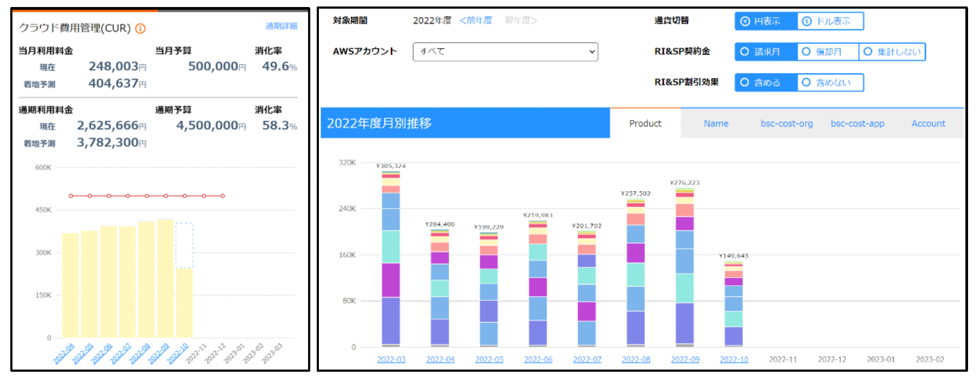
Task: Switch to the Account tab
Action: (x=928, y=123)
